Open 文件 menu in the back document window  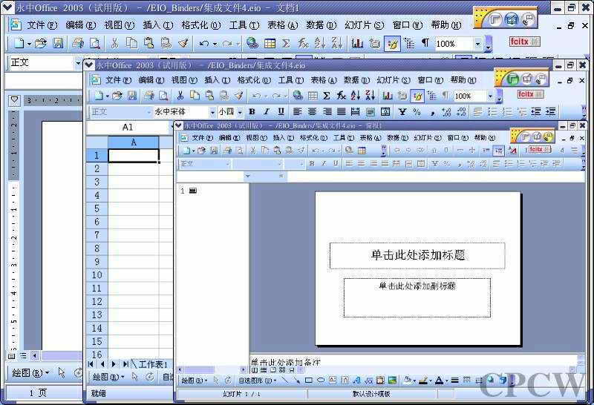(x=41, y=24)
